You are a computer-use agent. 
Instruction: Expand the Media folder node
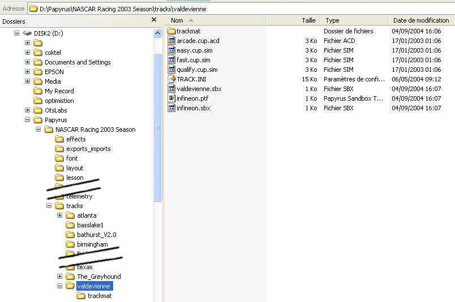[x=27, y=81]
